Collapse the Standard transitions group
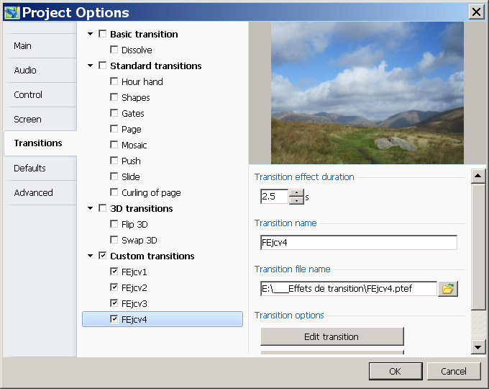Image resolution: width=489 pixels, height=389 pixels. (91, 66)
